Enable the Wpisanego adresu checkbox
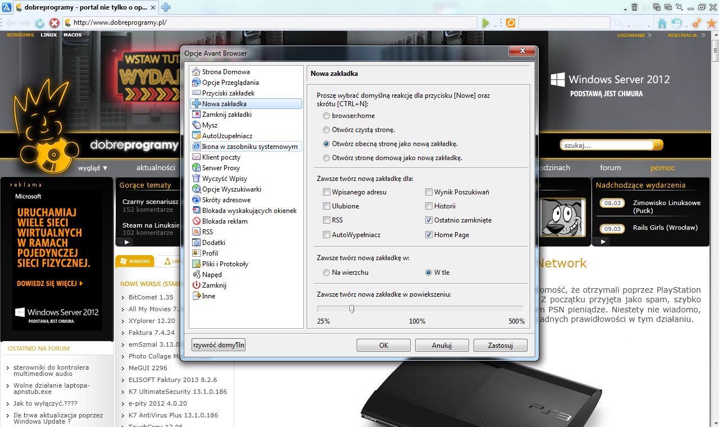 point(327,192)
